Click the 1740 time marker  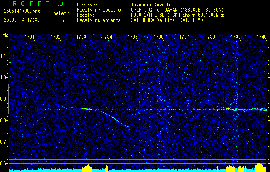pos(262,37)
